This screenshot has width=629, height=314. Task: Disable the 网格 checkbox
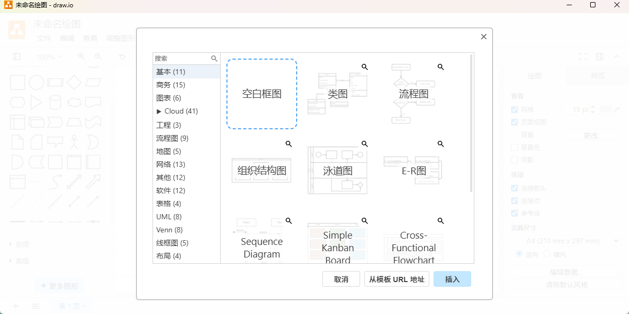[514, 109]
